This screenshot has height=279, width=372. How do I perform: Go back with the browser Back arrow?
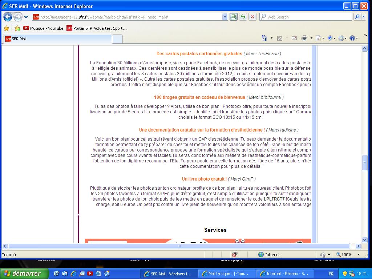8,17
